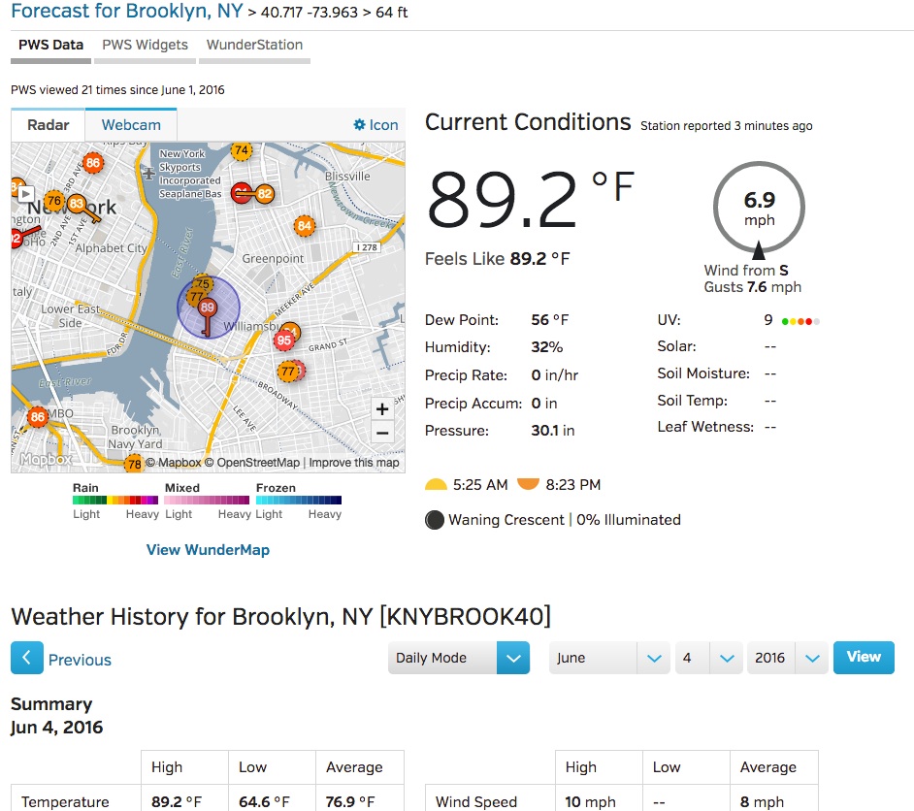914x811 pixels.
Task: Click the Previous link text
Action: (x=80, y=660)
